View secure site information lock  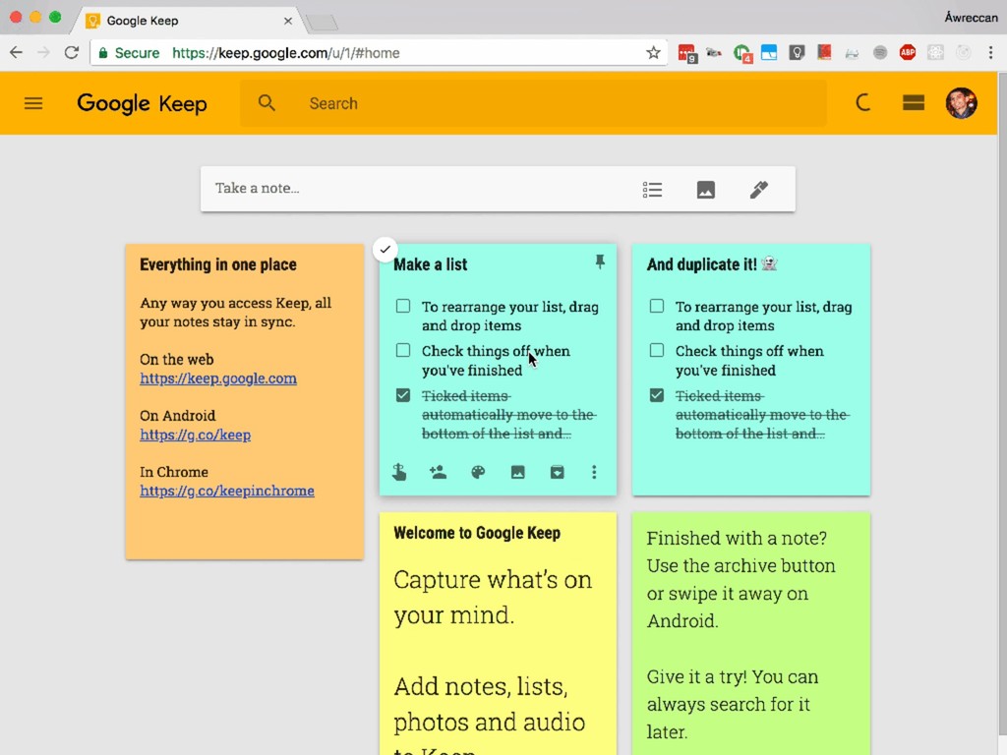pyautogui.click(x=102, y=53)
